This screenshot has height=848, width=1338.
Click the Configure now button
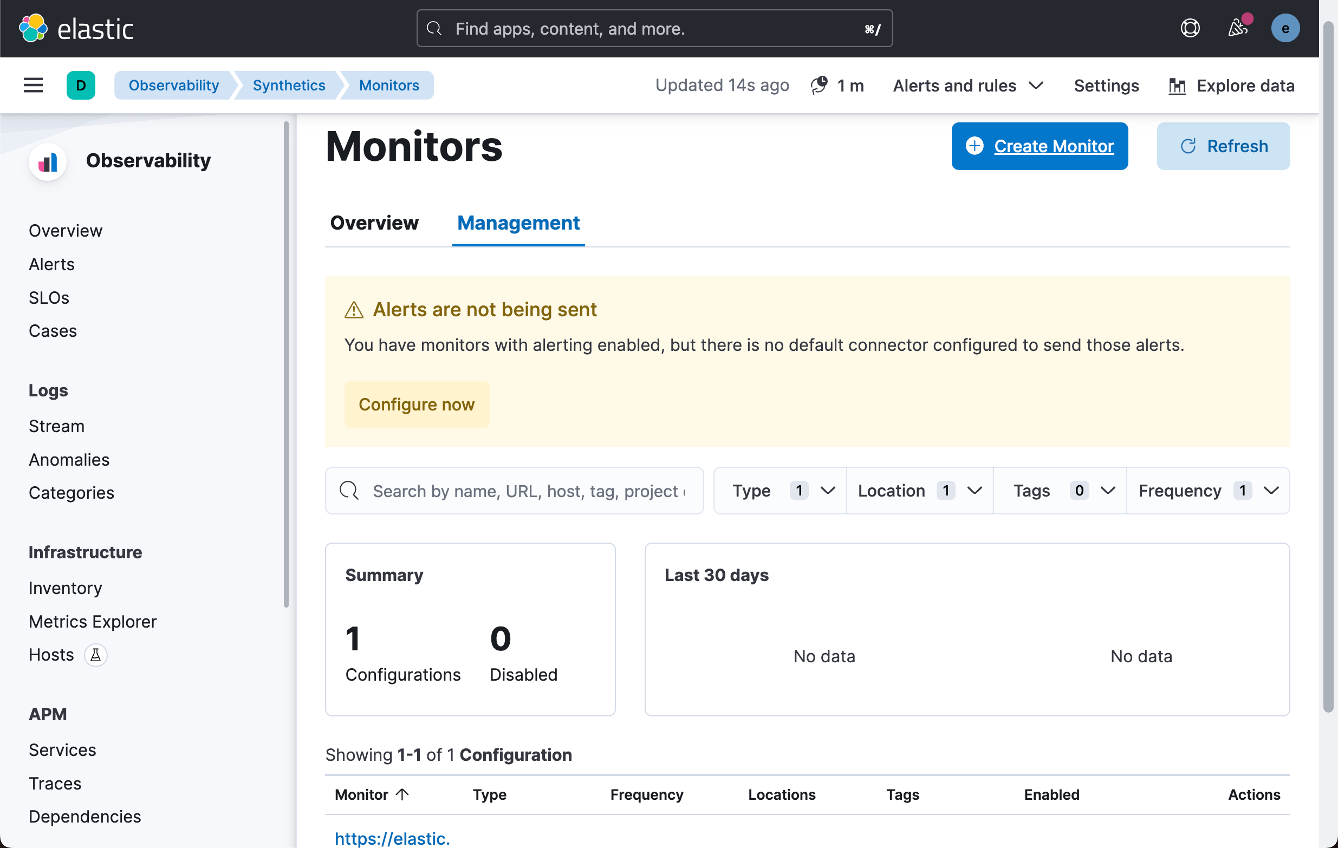point(416,405)
